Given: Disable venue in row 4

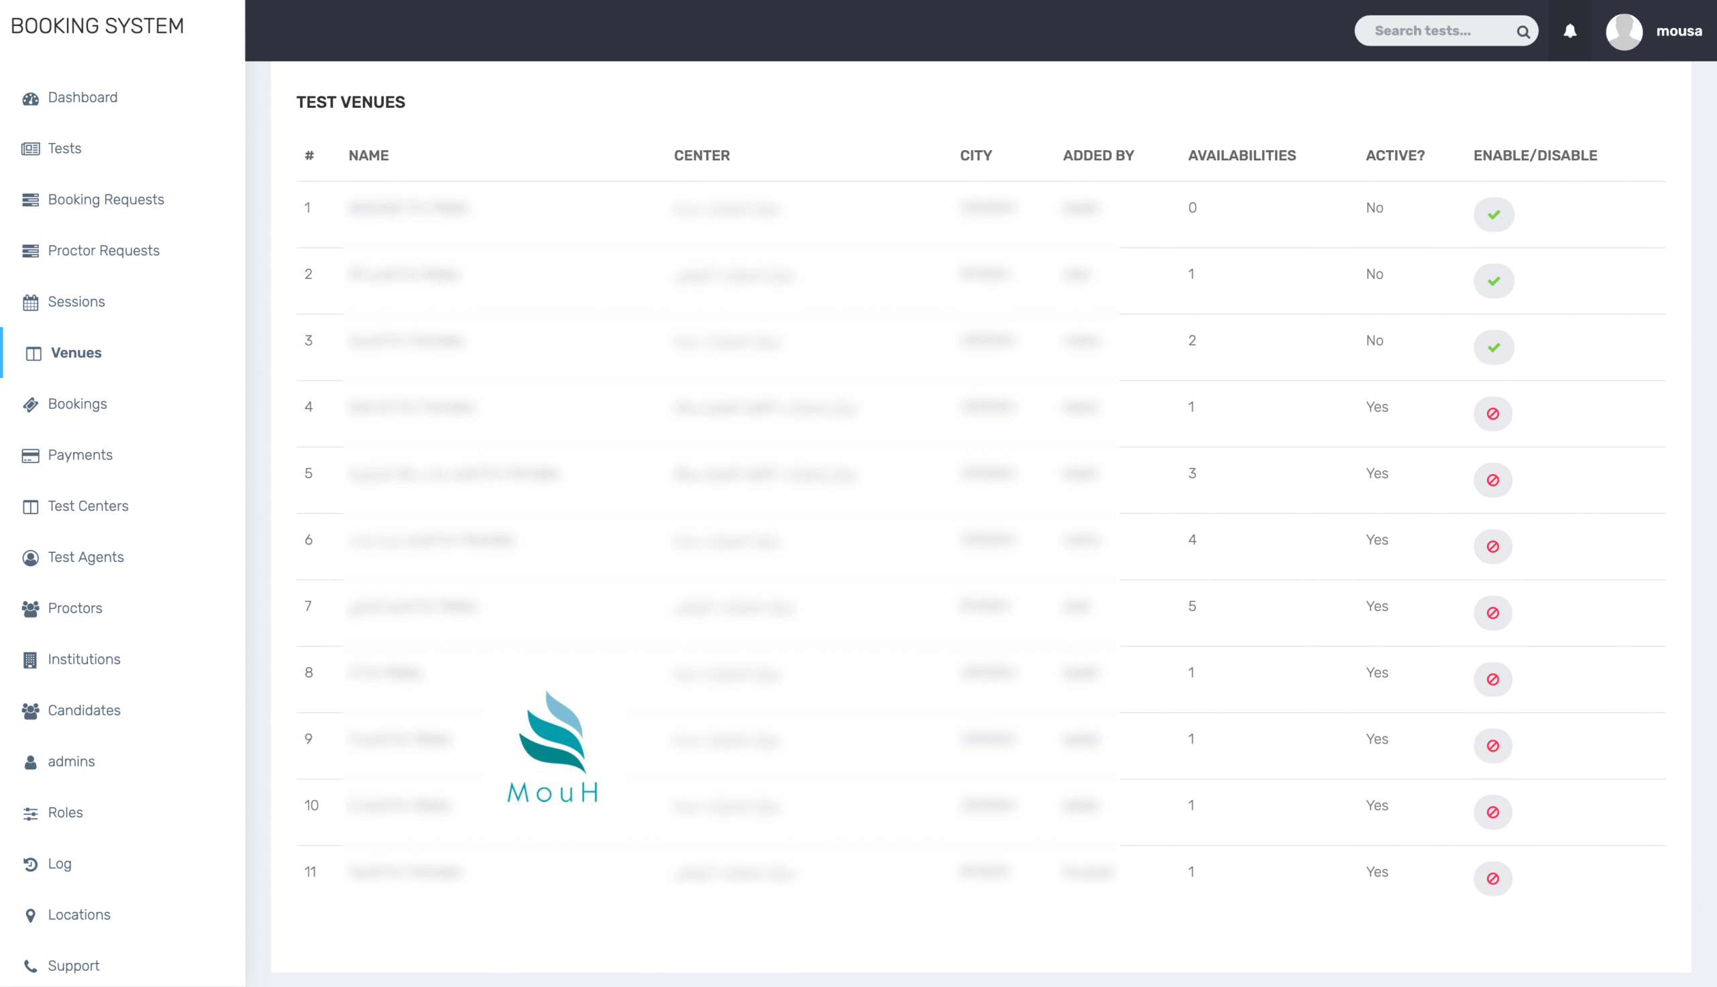Looking at the screenshot, I should click(1492, 414).
